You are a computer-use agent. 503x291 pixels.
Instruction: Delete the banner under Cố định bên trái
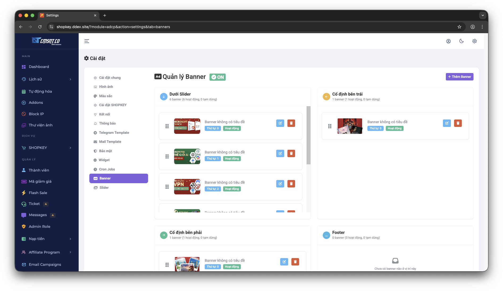pyautogui.click(x=458, y=123)
